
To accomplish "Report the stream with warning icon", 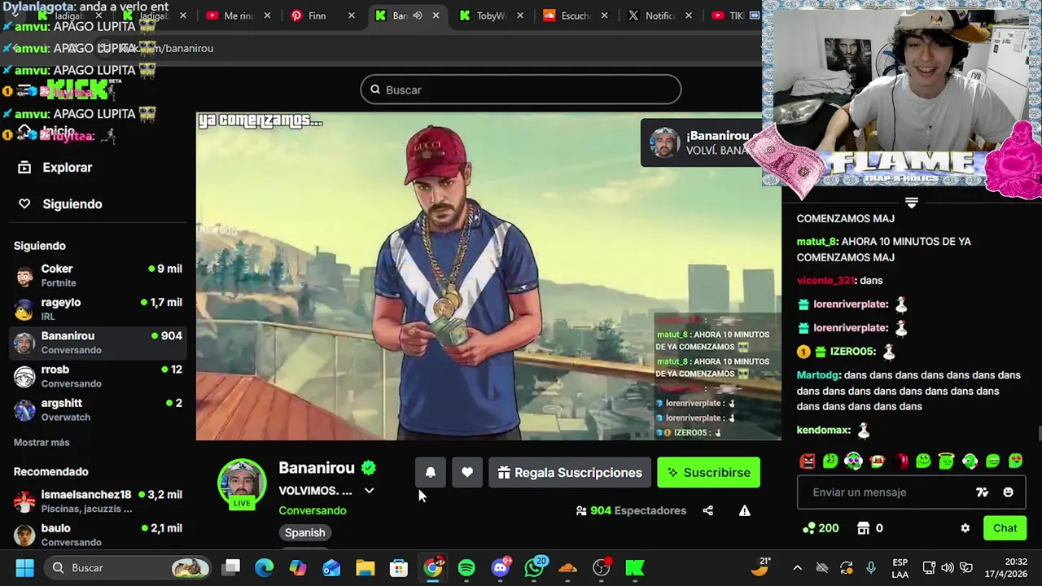I will 744,511.
